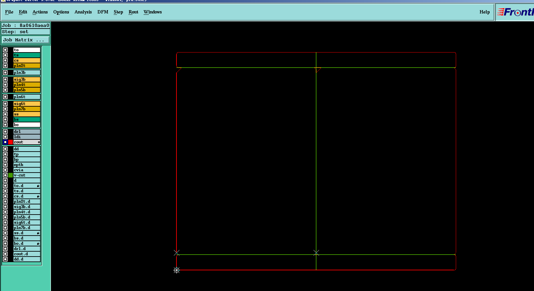Click the hand icon on the cs.d layer

click(38, 197)
